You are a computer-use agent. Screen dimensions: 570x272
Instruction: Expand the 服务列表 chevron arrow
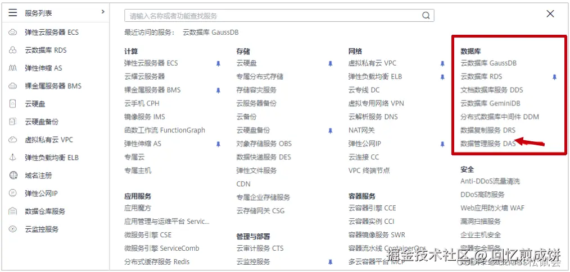tap(103, 12)
